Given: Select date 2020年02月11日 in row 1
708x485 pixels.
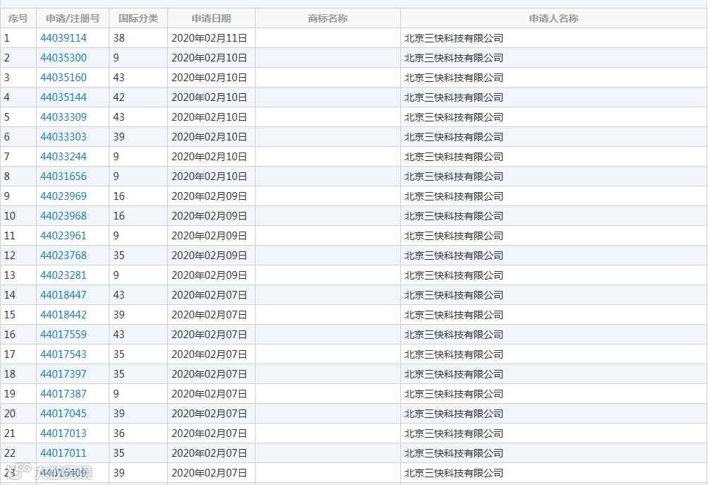Looking at the screenshot, I should pos(210,38).
